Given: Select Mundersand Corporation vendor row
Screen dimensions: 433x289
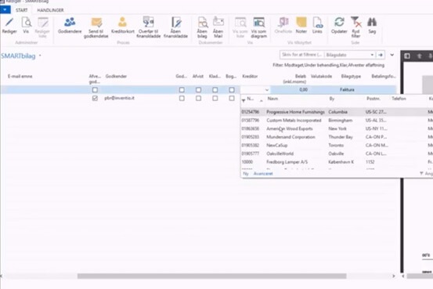Looking at the screenshot, I should point(337,137).
